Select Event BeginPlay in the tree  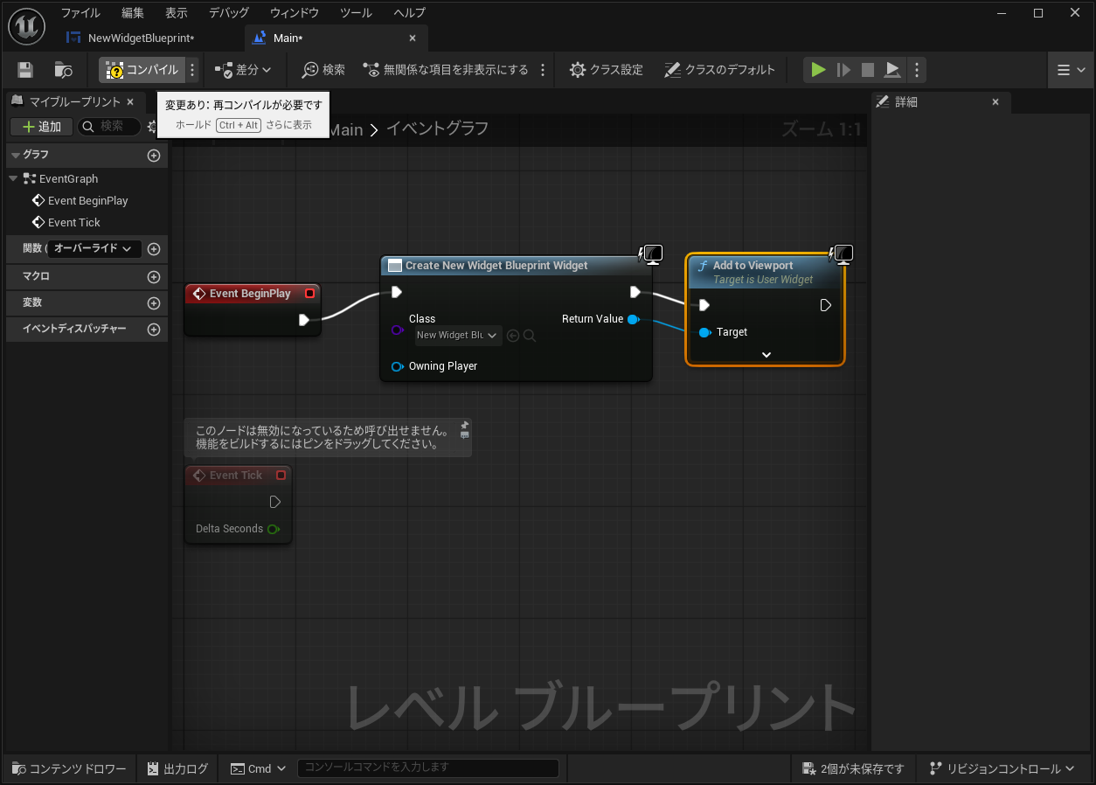pos(87,201)
